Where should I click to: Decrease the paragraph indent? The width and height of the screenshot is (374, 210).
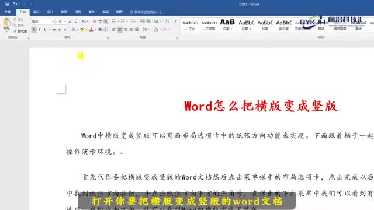(x=143, y=22)
